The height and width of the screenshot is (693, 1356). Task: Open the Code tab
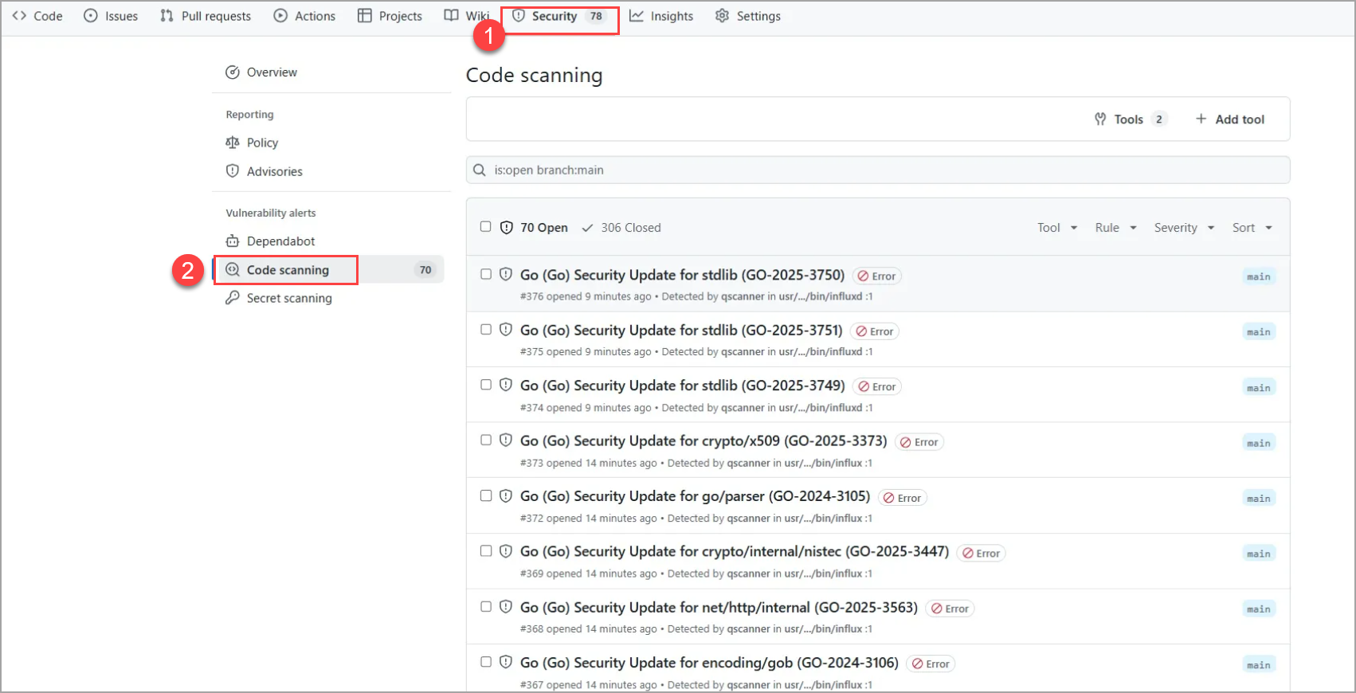point(37,16)
